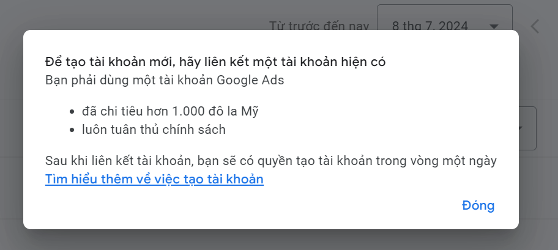
Task: Click the left chevron previous-period icon
Action: click(x=535, y=26)
